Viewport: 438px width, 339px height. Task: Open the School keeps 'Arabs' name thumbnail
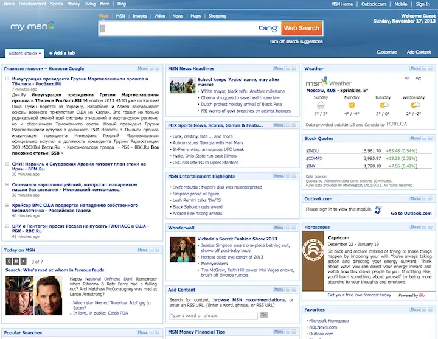[x=182, y=85]
